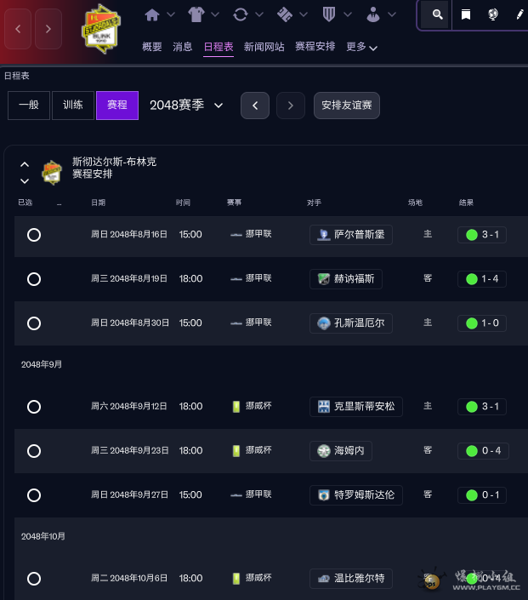528x600 pixels.
Task: Open the 新闻网站 tab
Action: point(264,47)
